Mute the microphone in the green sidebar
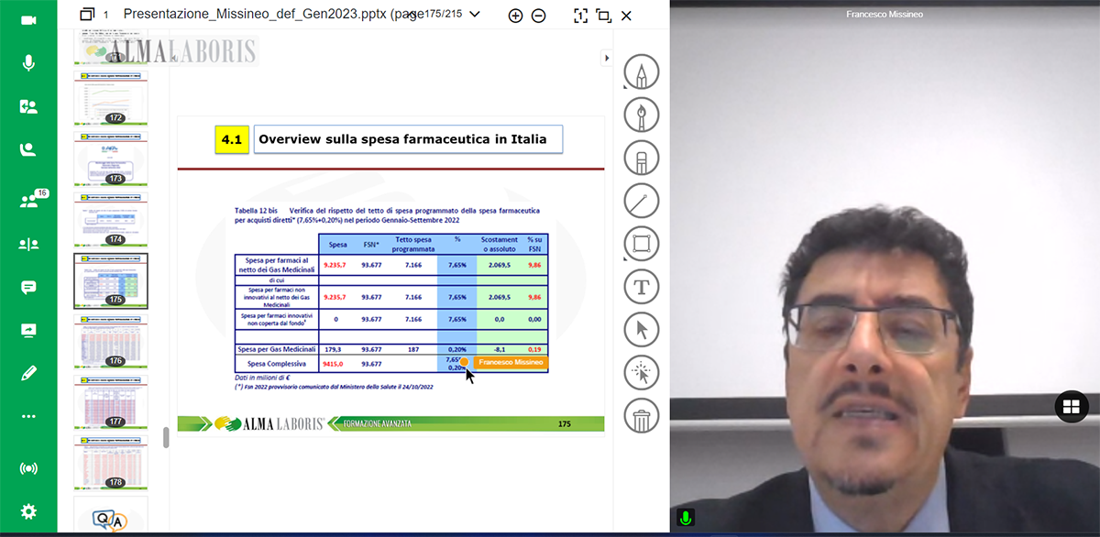Image resolution: width=1100 pixels, height=537 pixels. 28,62
